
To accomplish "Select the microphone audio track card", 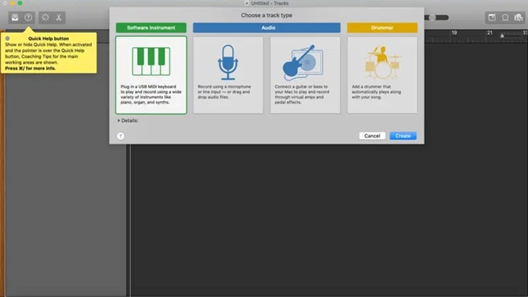I will point(228,75).
